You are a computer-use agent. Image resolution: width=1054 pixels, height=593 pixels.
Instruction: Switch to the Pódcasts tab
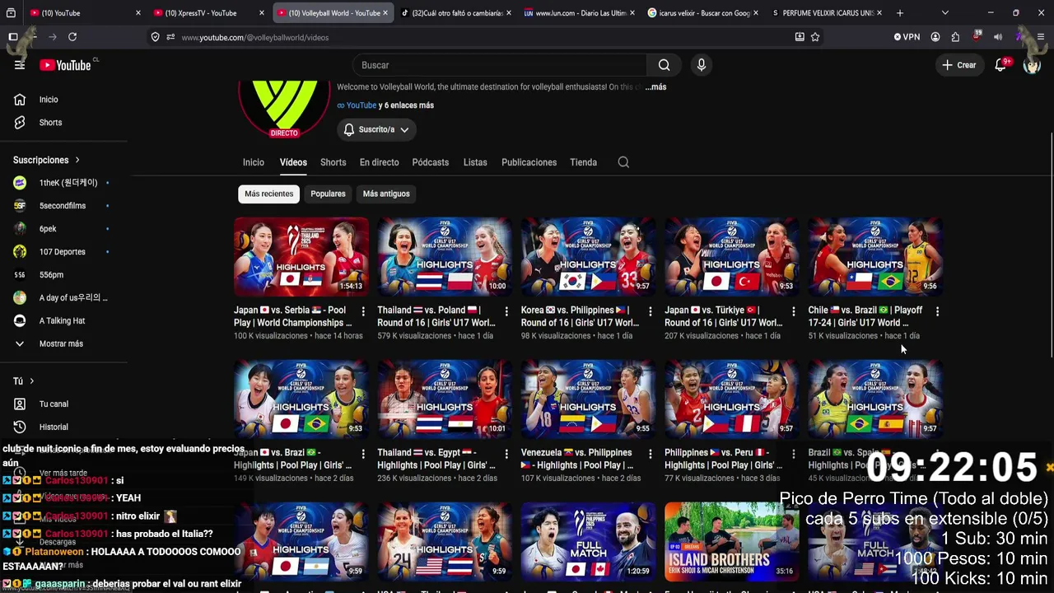click(x=431, y=162)
